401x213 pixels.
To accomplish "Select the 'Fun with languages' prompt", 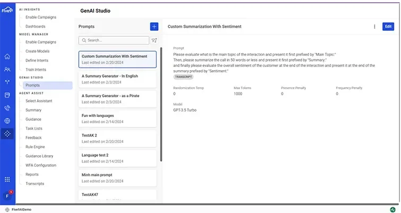I will pyautogui.click(x=118, y=117).
